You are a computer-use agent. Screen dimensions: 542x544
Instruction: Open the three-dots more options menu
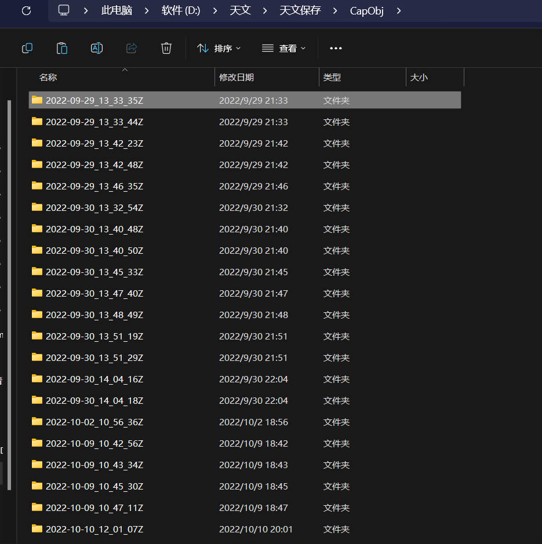pyautogui.click(x=336, y=48)
